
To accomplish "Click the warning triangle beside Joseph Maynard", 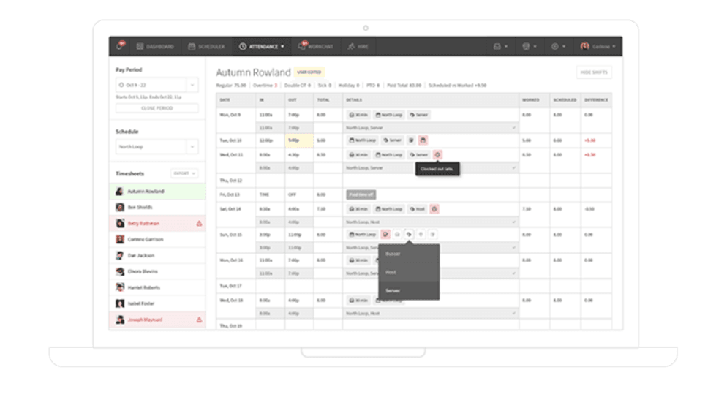I will (x=199, y=320).
